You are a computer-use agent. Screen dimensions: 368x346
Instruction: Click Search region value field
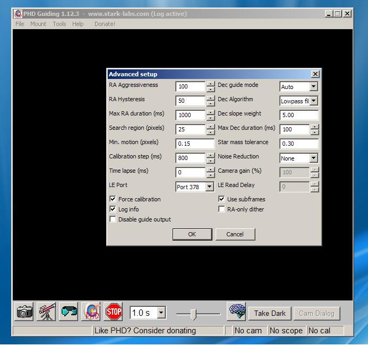190,129
